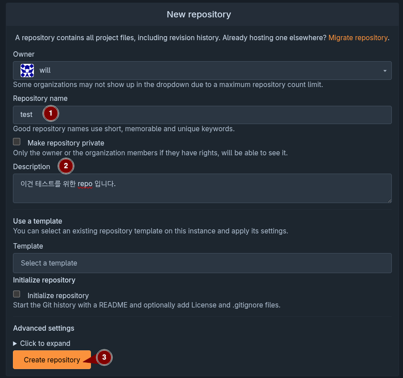Follow the Migrate repository link
403x378 pixels.
point(358,37)
